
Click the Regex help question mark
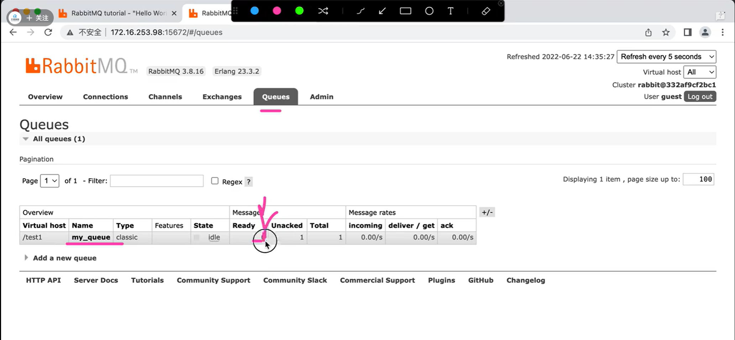(249, 182)
